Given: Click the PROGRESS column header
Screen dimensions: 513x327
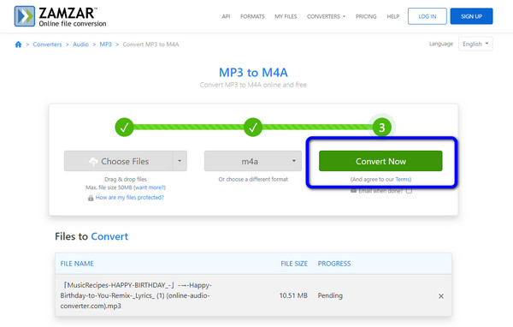Looking at the screenshot, I should (x=334, y=264).
